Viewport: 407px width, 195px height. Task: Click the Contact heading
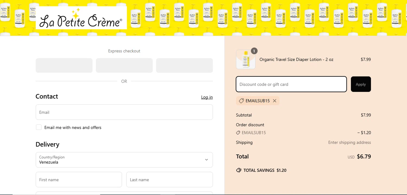47,97
